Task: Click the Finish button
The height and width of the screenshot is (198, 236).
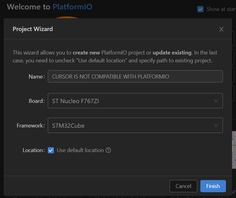Action: [x=213, y=186]
